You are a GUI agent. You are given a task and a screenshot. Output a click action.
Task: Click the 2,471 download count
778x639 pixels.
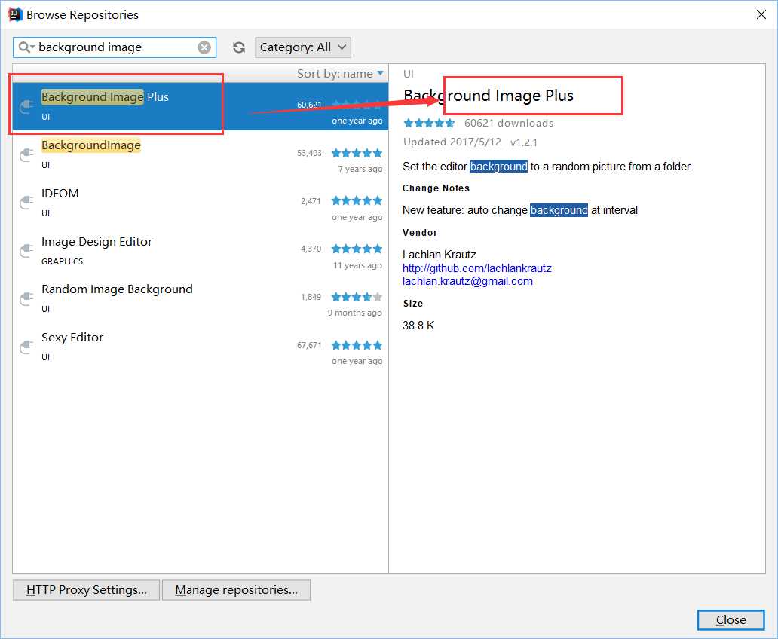(x=311, y=201)
